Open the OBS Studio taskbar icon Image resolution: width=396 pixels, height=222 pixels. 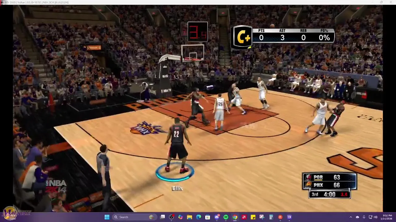click(171, 217)
